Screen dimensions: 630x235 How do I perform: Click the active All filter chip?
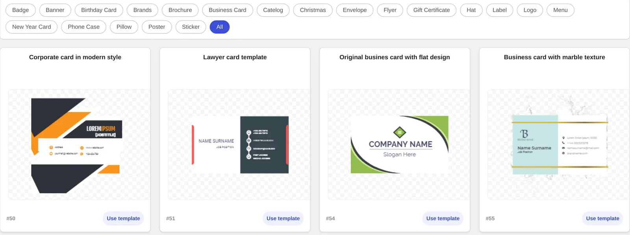tap(220, 27)
